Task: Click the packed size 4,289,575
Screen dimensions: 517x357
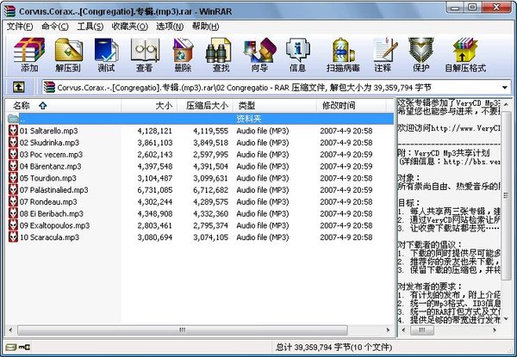Action: tap(211, 202)
